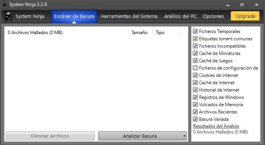Screen dimensions: 265x145
Task: Enable Ficheros de configuración checkbox
Action: click(x=195, y=68)
